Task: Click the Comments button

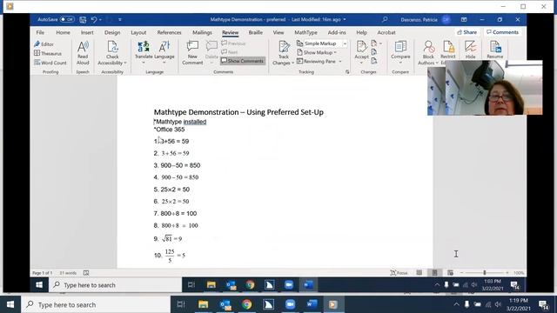Action: pyautogui.click(x=502, y=32)
